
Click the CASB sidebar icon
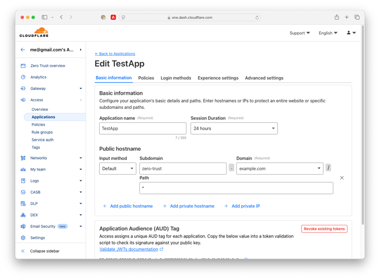tap(23, 192)
